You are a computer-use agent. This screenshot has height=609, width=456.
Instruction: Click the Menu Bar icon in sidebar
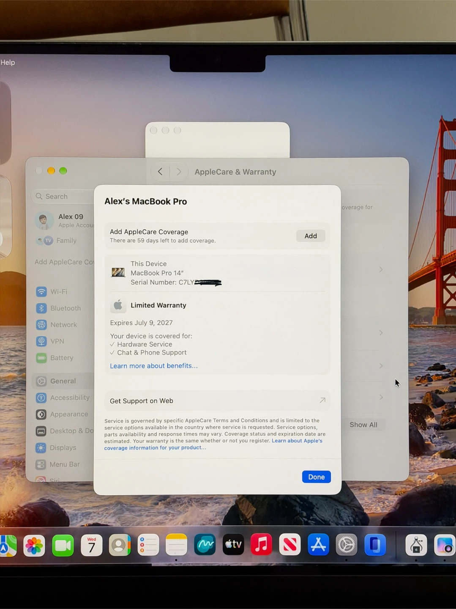(41, 464)
